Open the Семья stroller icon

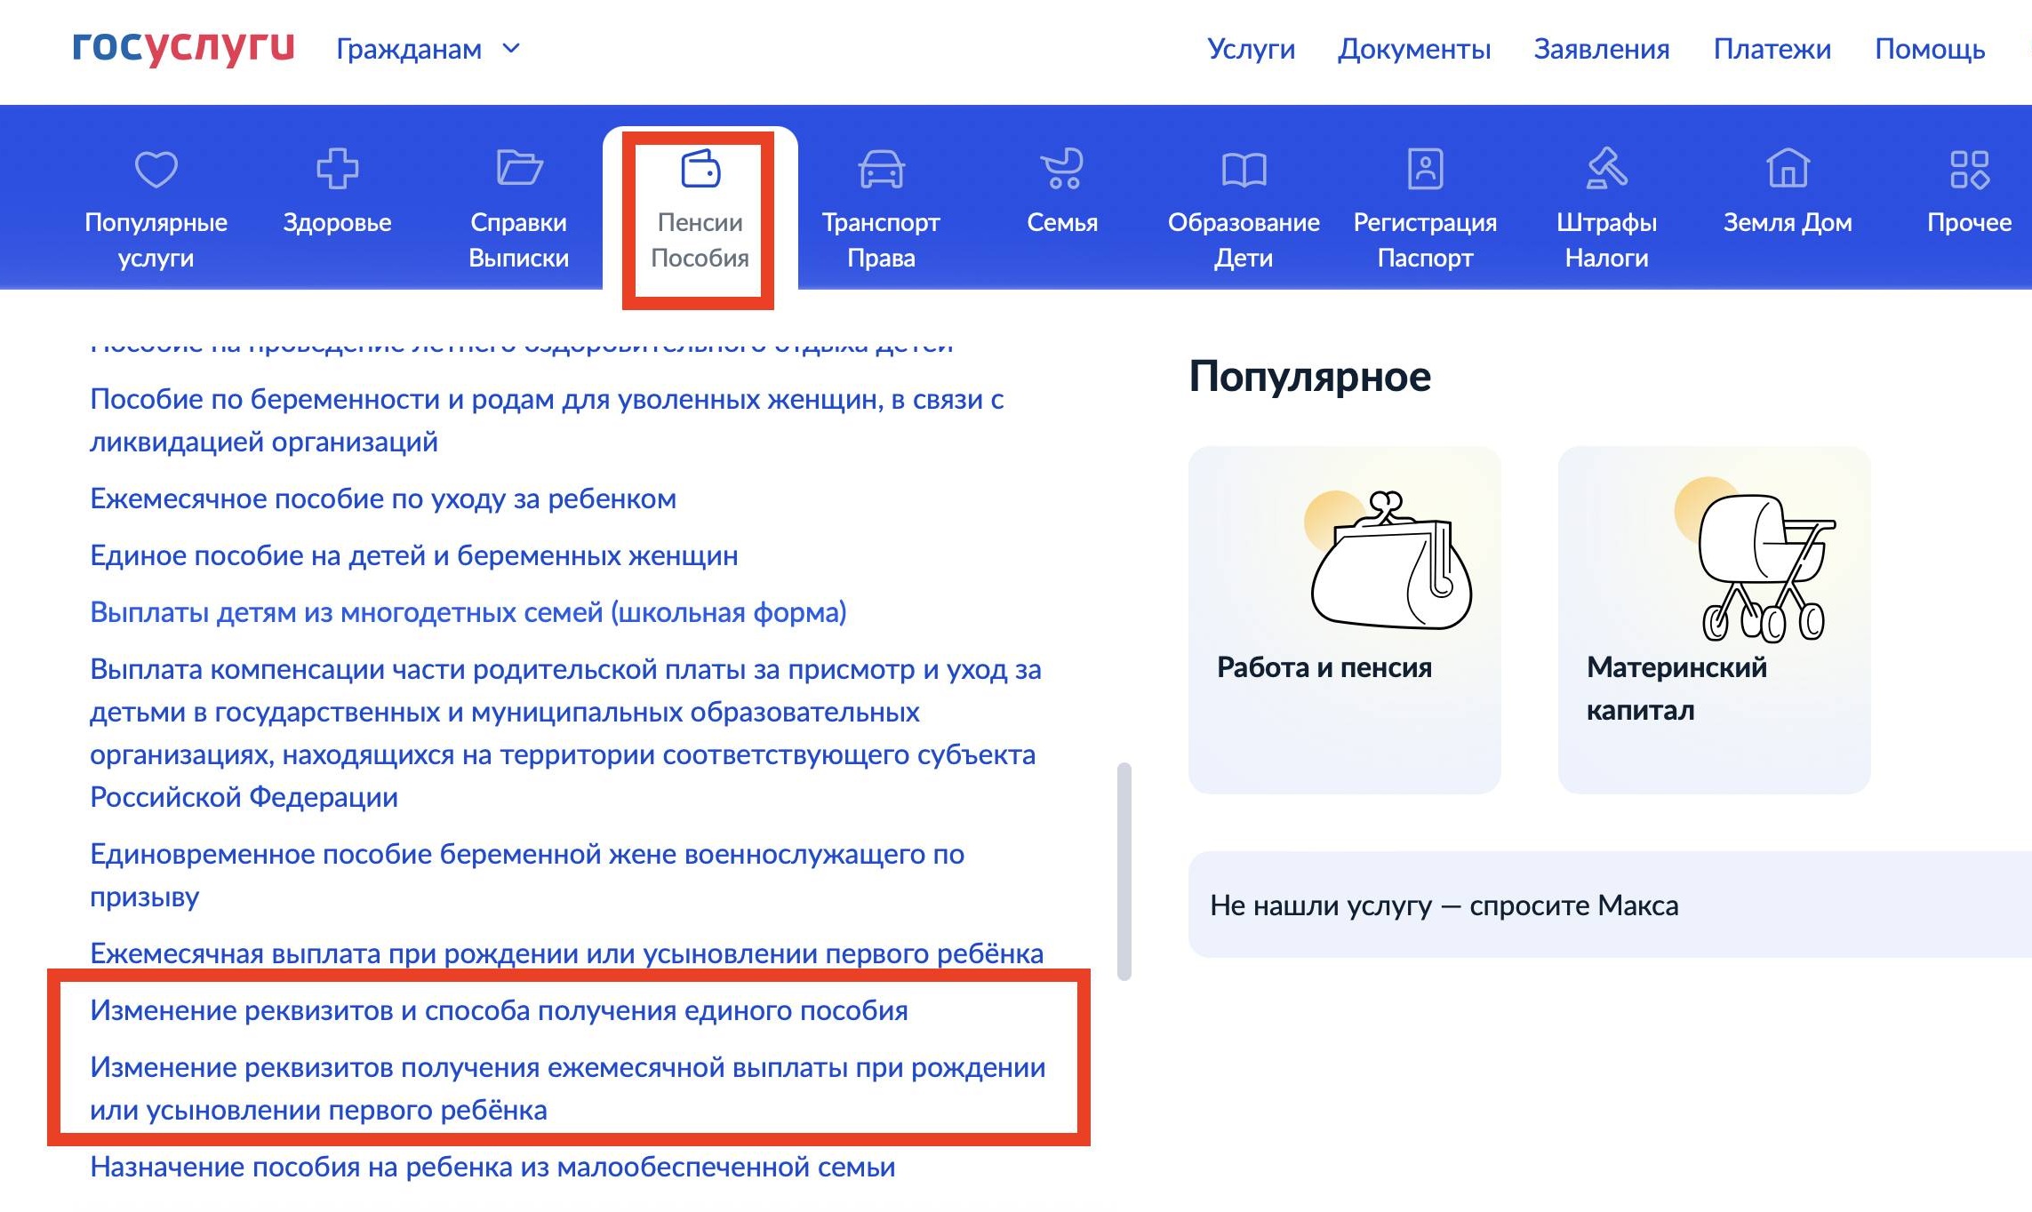(x=1063, y=169)
